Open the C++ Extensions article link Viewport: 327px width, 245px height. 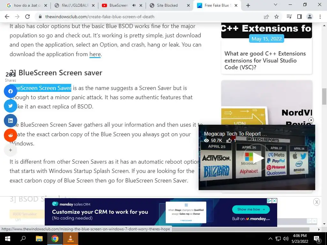pyautogui.click(x=265, y=60)
